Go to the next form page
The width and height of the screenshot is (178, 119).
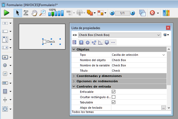click(x=133, y=13)
